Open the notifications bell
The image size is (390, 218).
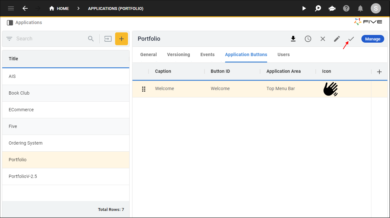360,8
